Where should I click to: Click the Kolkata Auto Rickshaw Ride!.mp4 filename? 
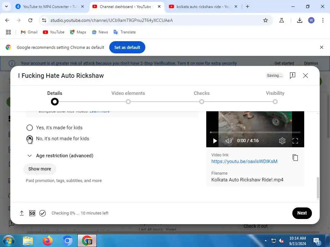click(247, 180)
